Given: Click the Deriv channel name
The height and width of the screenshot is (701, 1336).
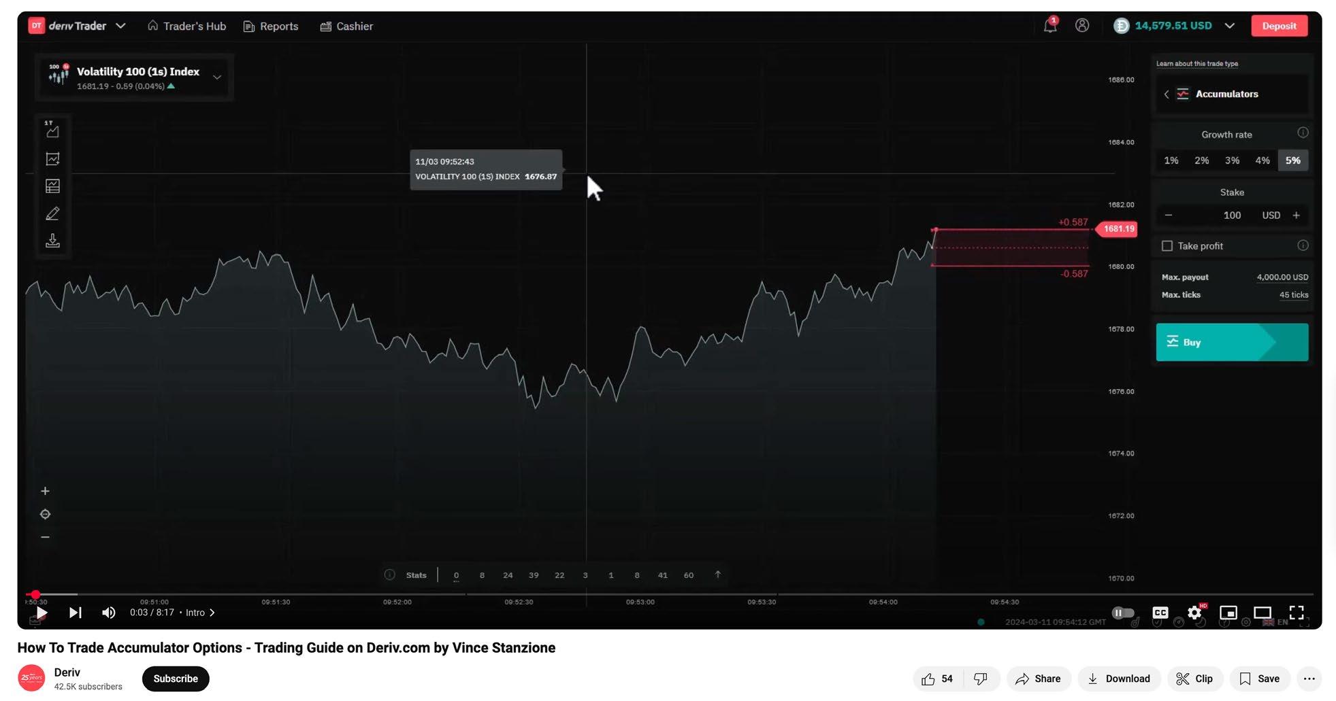Looking at the screenshot, I should (67, 672).
